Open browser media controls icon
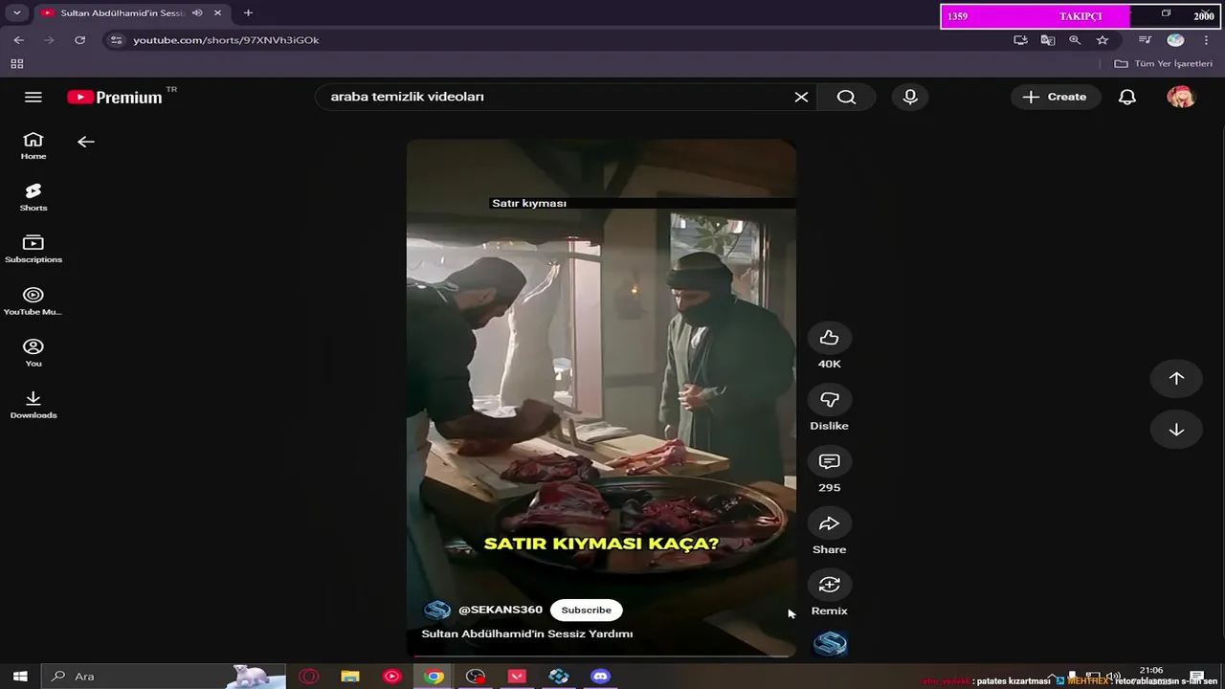The image size is (1225, 689). tap(1145, 40)
